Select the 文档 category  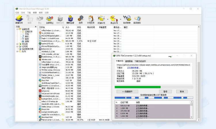27,34
